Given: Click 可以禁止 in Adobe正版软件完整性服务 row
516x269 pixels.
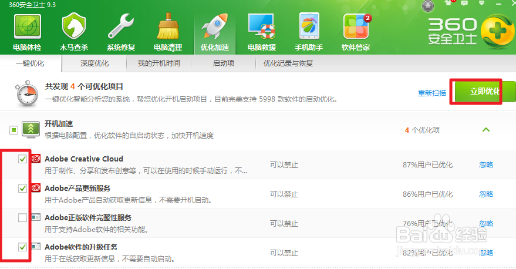Looking at the screenshot, I should click(x=284, y=223).
